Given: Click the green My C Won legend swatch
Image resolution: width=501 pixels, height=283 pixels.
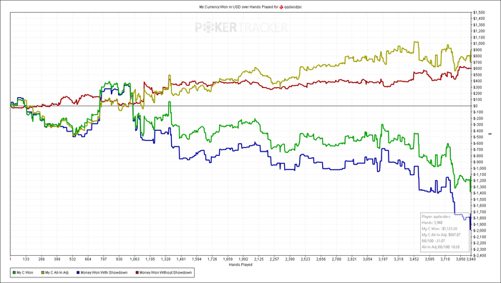Looking at the screenshot, I should click(14, 273).
